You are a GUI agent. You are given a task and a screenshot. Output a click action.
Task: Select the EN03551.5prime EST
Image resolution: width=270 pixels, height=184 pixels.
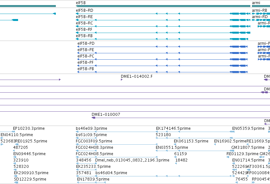[x=172, y=148]
